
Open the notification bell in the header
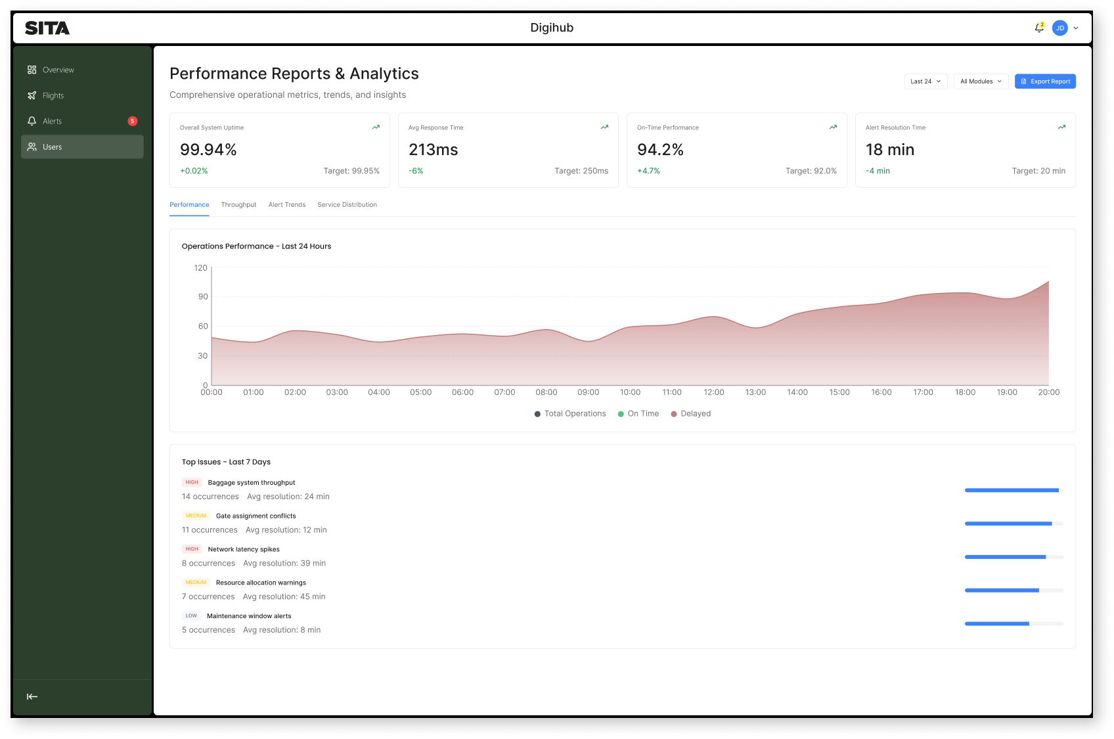coord(1038,28)
